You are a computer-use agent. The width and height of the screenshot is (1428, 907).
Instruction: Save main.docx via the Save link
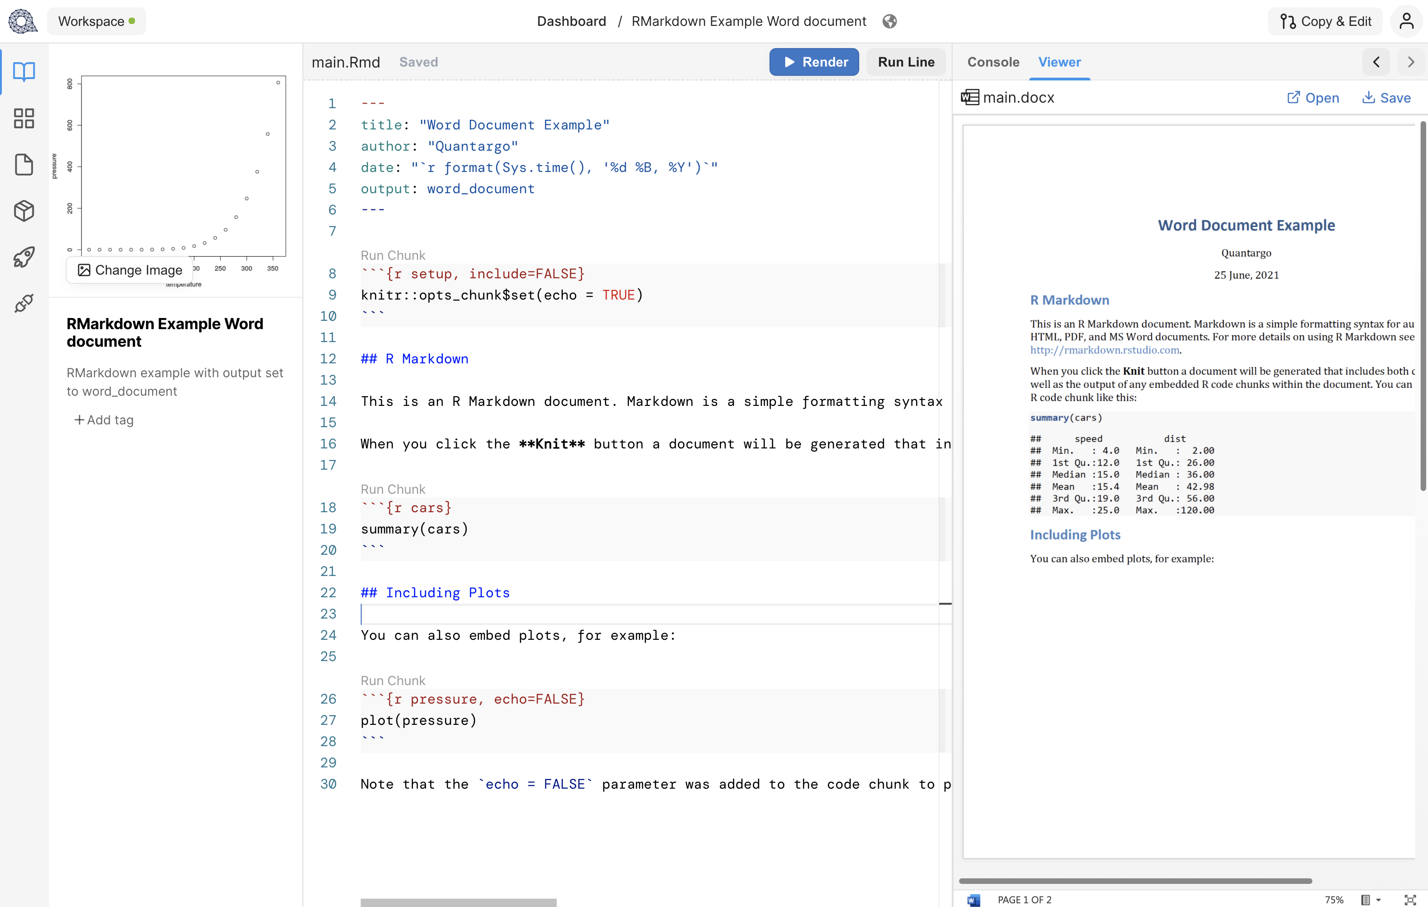pyautogui.click(x=1386, y=98)
